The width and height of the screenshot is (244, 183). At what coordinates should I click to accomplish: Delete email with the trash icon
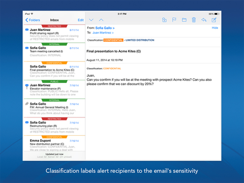pos(194,20)
